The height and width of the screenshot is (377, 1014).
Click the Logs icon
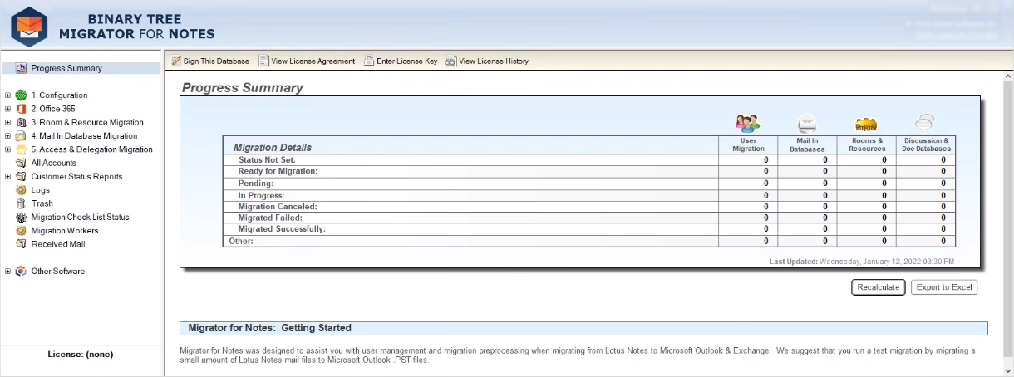22,190
